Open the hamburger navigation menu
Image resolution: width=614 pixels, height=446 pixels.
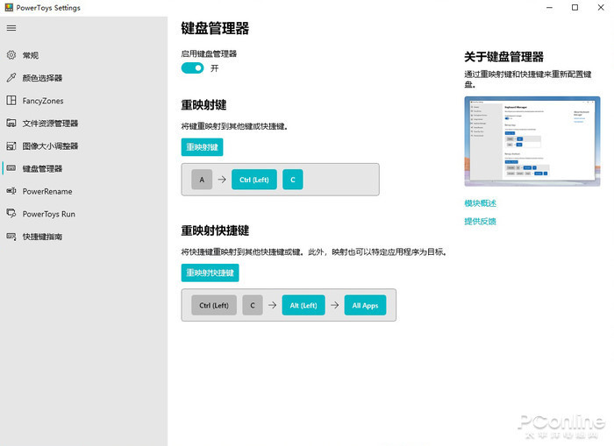[x=11, y=28]
